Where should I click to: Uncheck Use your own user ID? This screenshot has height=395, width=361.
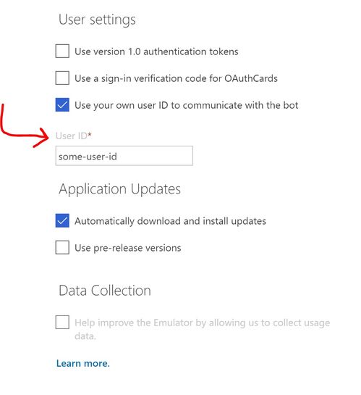[62, 105]
